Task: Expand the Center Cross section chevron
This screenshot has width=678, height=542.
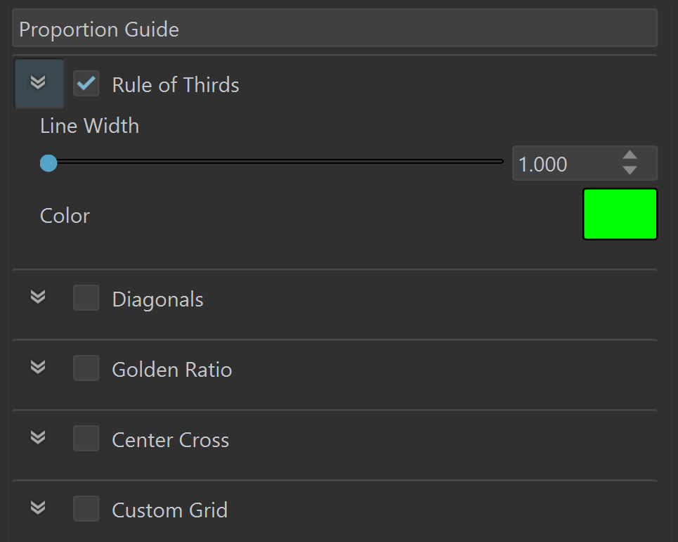Action: [38, 437]
